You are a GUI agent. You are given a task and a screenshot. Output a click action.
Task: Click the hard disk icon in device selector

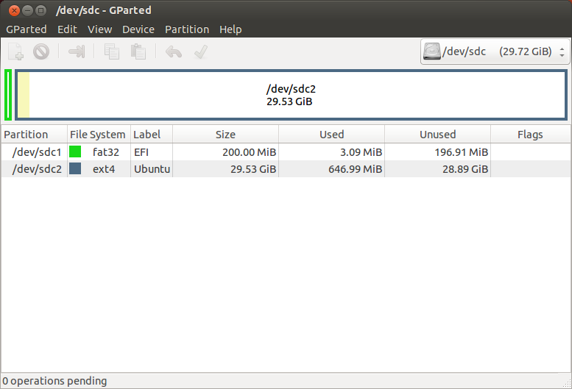(432, 51)
